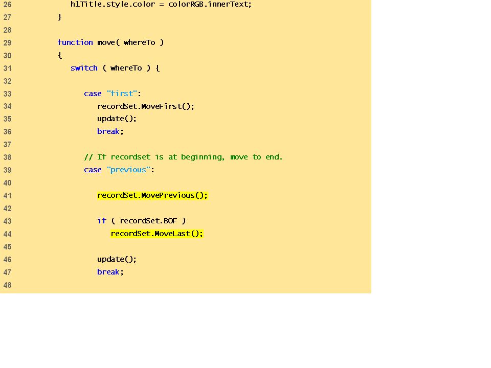Viewport: 491px width, 368px height.
Task: Click highlighted recordSet.MovePrevious(); line
Action: 152,195
